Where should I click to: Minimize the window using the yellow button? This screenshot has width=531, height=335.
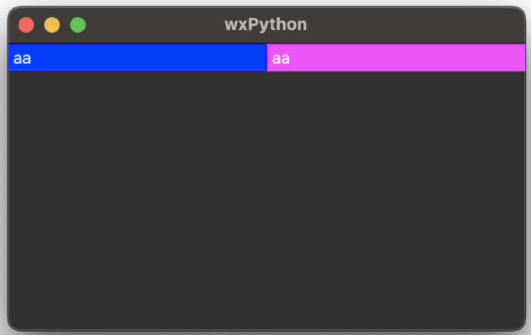point(52,25)
